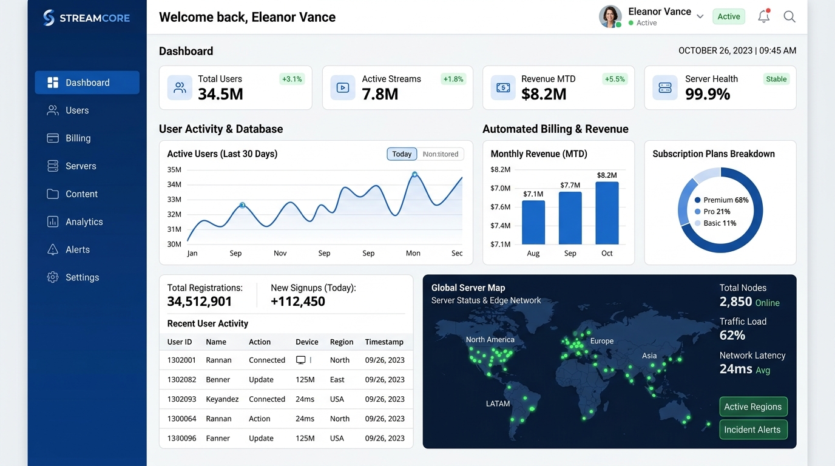Select the Today chart toggle

pos(402,154)
